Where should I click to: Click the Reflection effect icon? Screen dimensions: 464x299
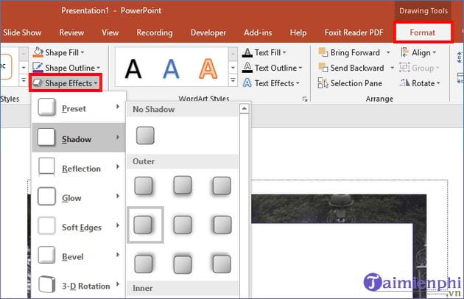pyautogui.click(x=46, y=166)
